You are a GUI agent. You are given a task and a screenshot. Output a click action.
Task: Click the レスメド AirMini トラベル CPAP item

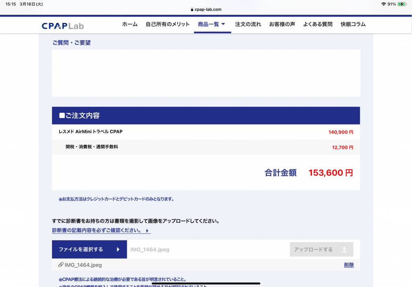tap(91, 132)
